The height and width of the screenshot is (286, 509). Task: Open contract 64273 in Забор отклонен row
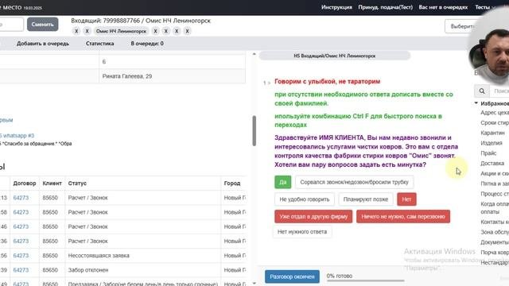pos(21,270)
